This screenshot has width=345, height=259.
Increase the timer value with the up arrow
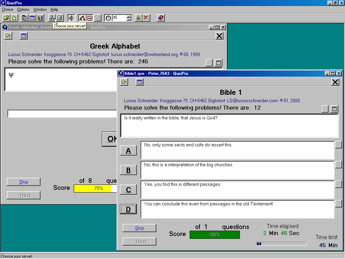point(129,16)
